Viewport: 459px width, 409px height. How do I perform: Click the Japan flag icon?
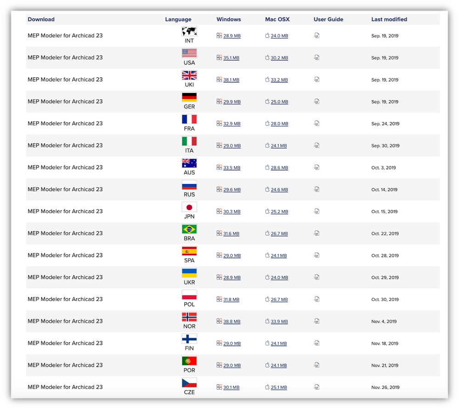point(189,207)
